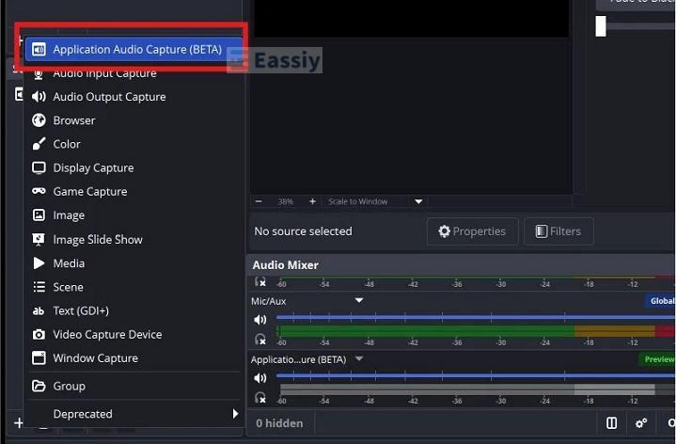Viewport: 676px width, 444px height.
Task: Click the Game Capture gamepad icon
Action: [x=39, y=191]
